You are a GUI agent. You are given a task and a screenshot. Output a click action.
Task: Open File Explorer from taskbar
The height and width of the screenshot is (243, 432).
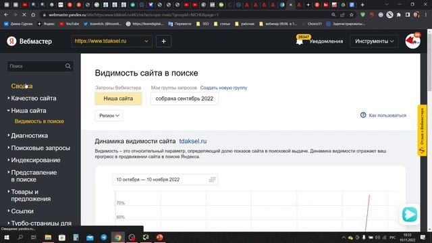48,237
